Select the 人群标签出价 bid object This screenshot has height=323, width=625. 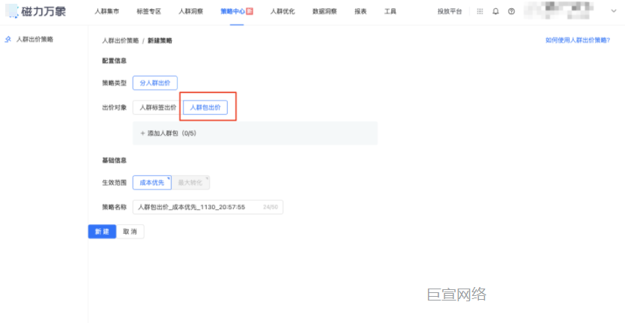coord(157,108)
